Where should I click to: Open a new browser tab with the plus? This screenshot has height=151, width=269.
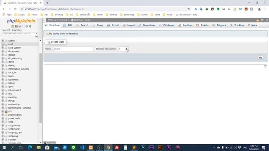pos(47,3)
